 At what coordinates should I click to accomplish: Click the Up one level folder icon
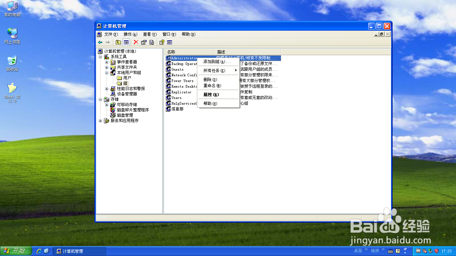(x=118, y=42)
